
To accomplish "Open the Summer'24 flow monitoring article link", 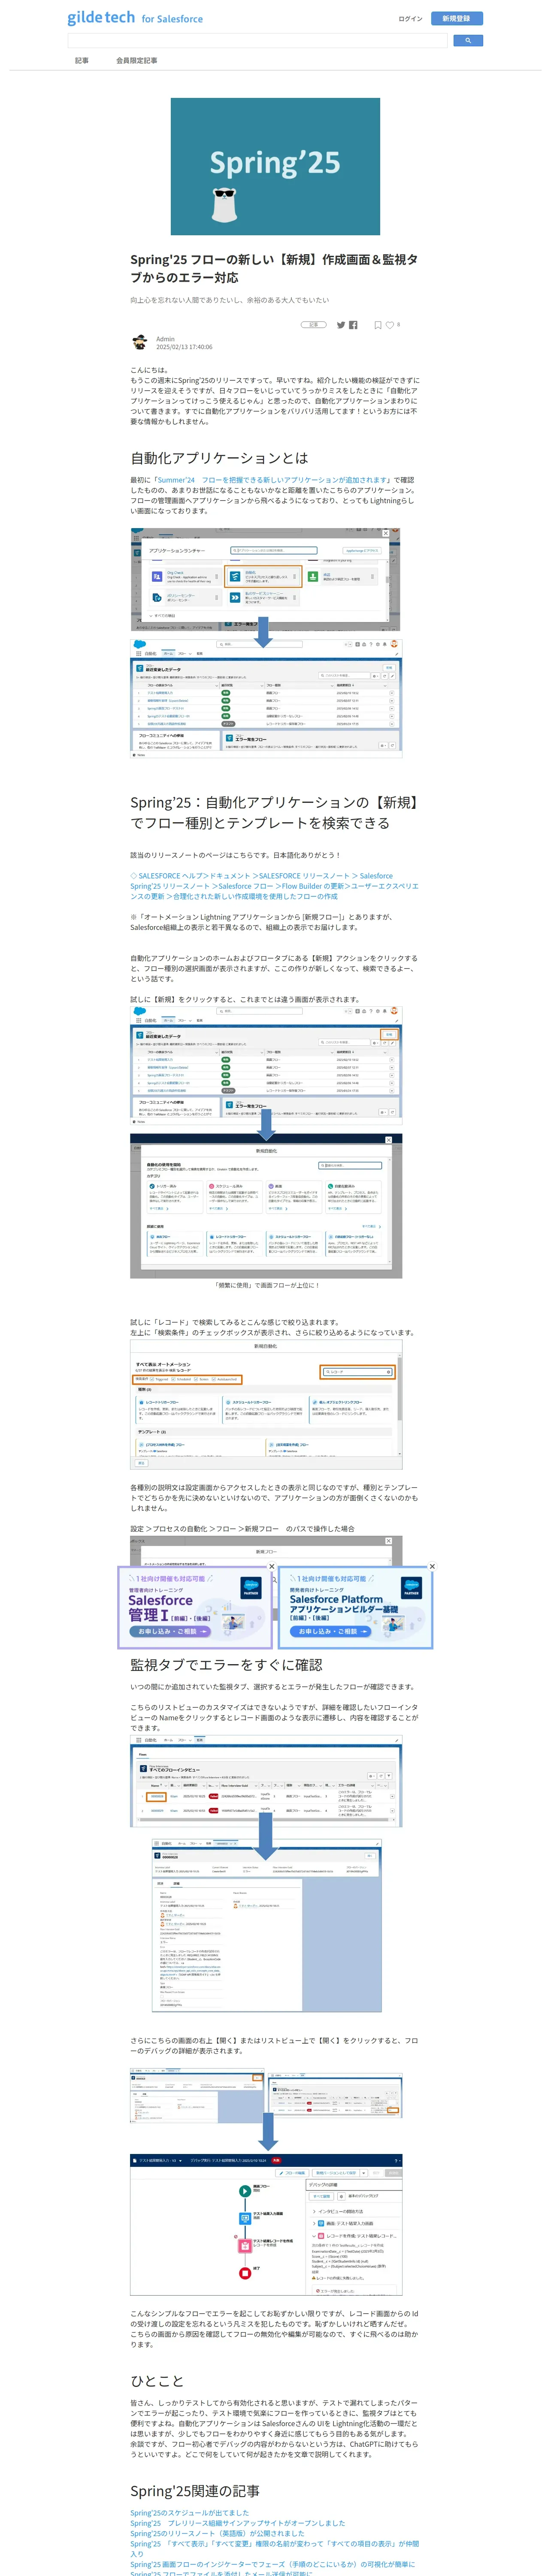I will click(273, 480).
